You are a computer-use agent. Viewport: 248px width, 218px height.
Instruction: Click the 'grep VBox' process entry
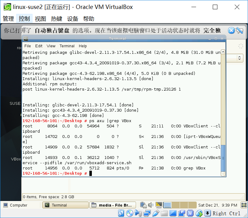click(195, 168)
